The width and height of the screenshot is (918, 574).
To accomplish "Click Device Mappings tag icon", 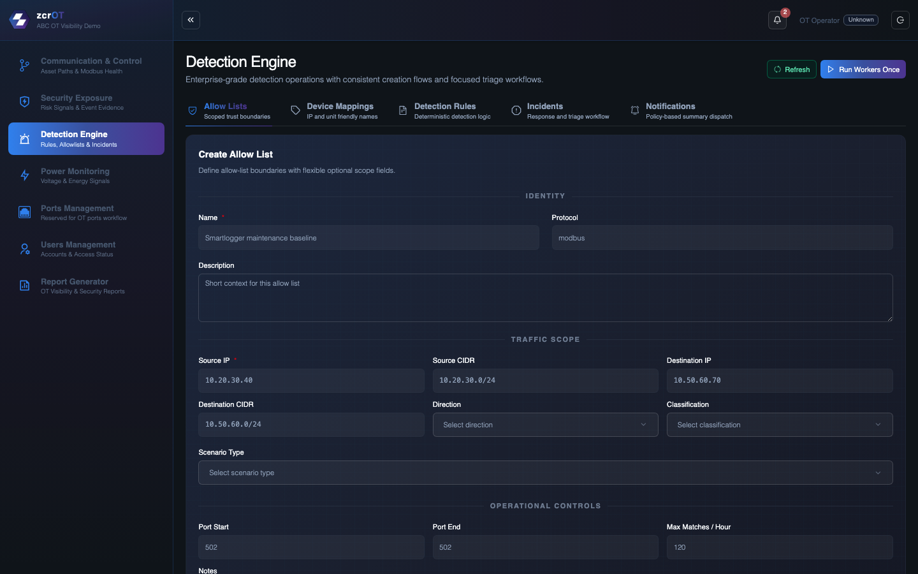I will [x=295, y=110].
